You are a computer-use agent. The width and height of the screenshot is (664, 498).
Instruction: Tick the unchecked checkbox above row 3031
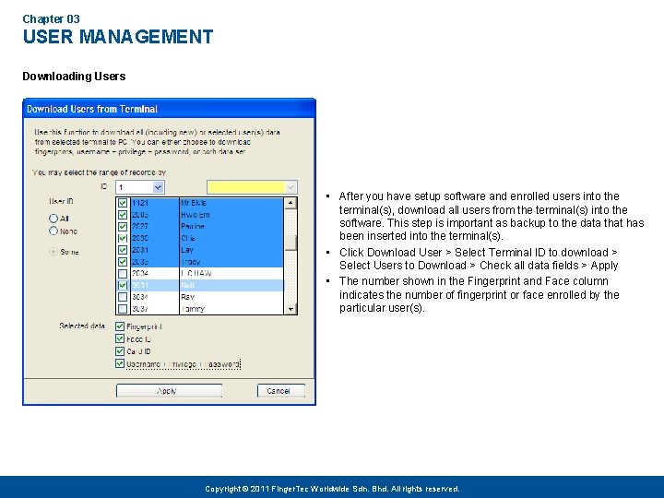tap(123, 274)
